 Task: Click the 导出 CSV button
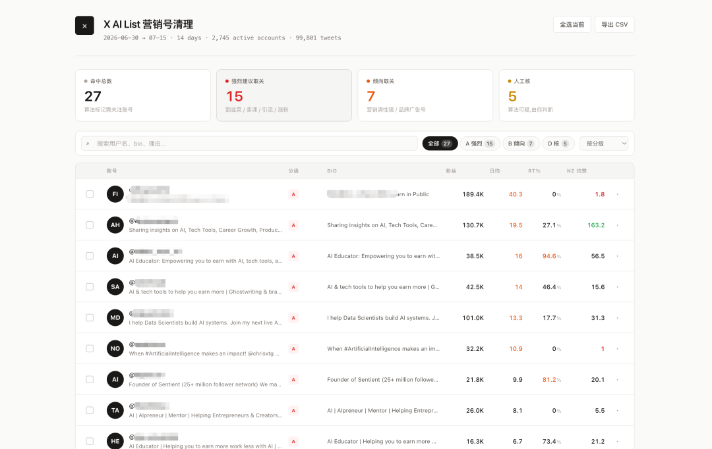click(614, 24)
